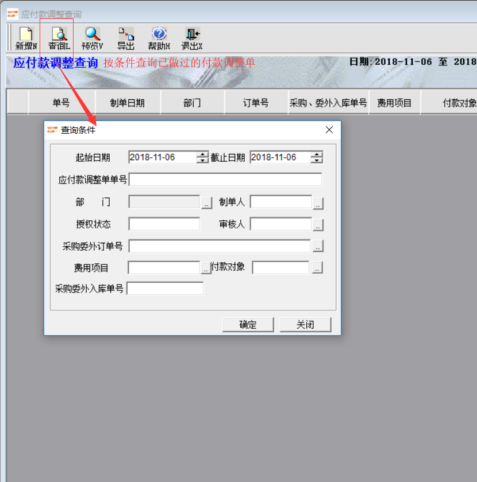The width and height of the screenshot is (477, 482).
Task: Click the 退出X exit toolbar icon
Action: (x=192, y=38)
